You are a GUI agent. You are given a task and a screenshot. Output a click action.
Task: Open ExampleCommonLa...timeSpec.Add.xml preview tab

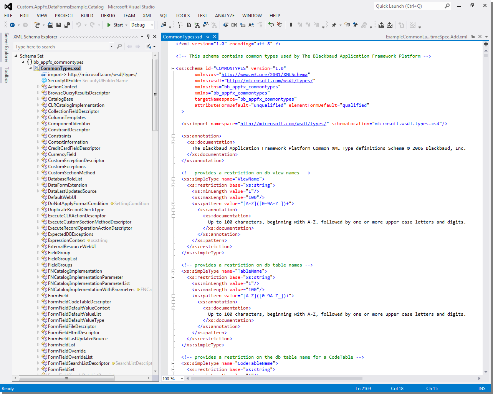pos(426,37)
